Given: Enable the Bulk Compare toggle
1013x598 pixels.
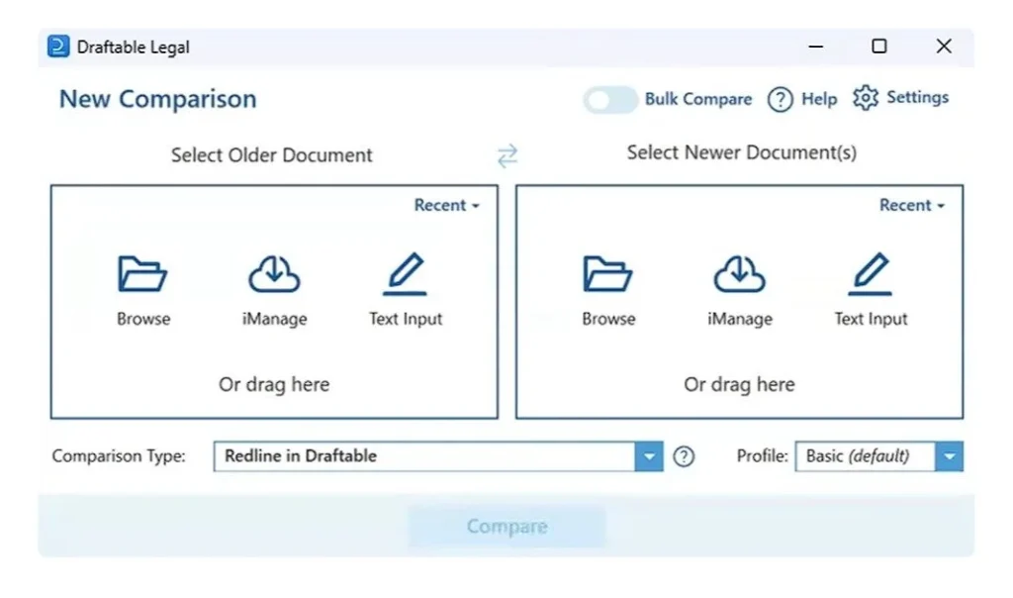Looking at the screenshot, I should point(609,99).
